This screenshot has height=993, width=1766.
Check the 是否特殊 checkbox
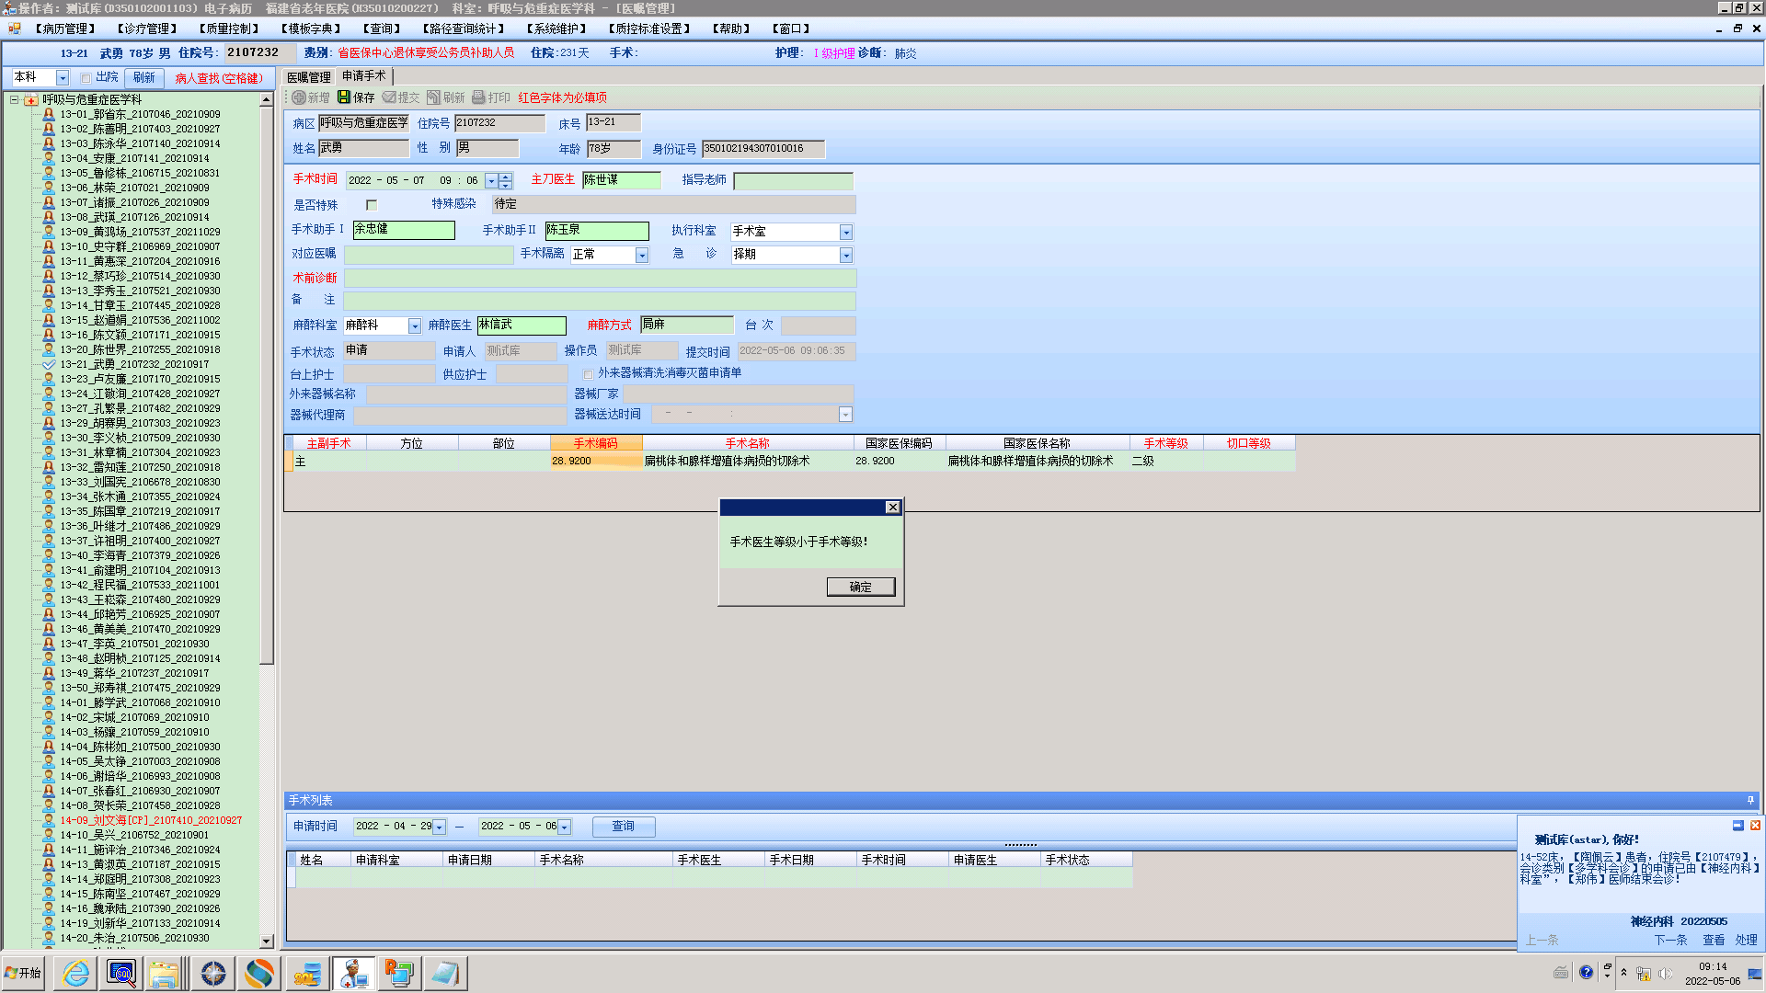point(372,205)
